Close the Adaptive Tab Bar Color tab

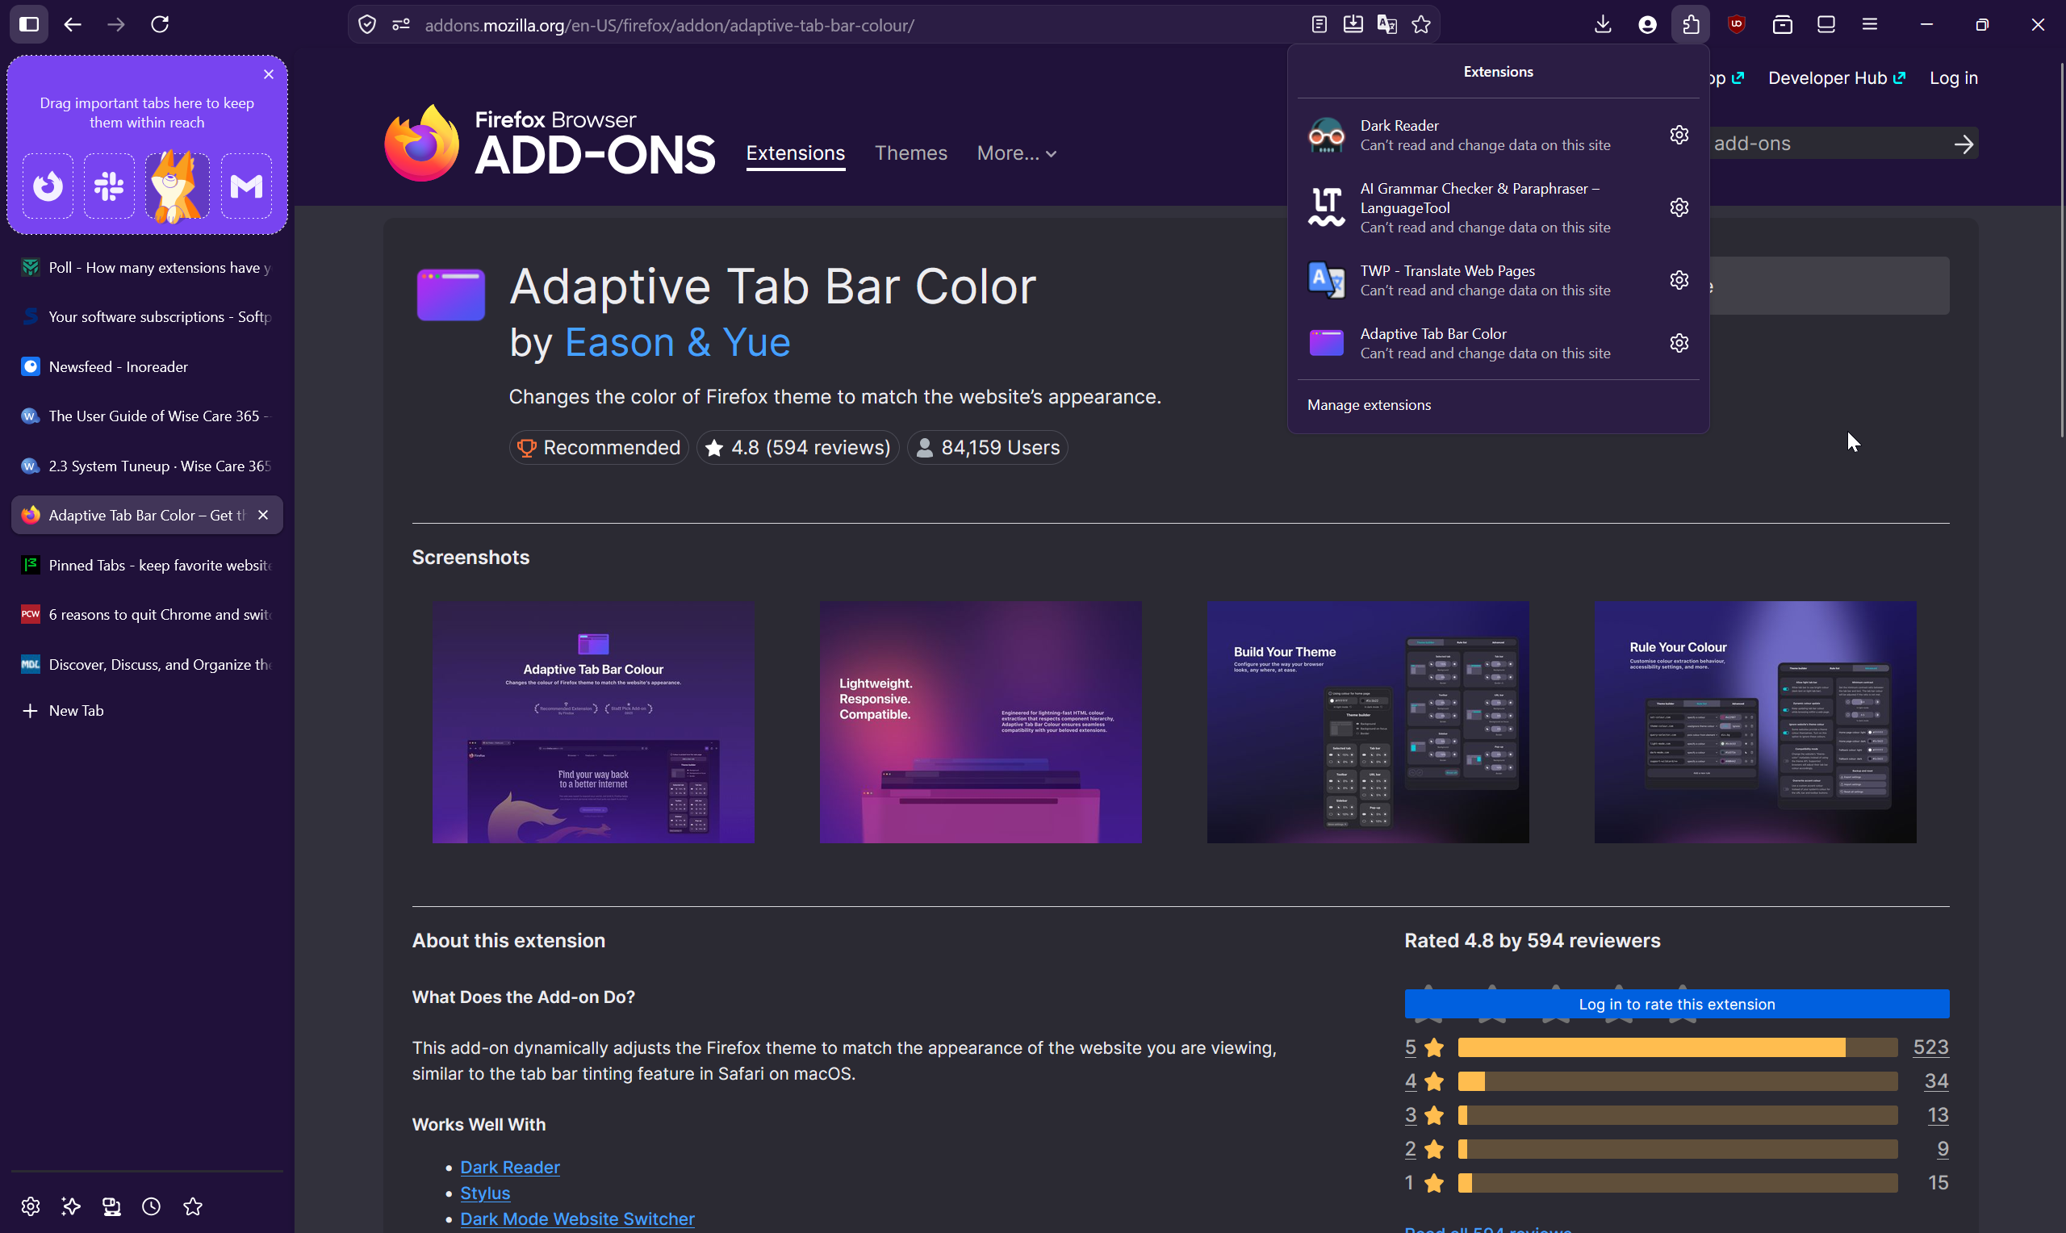click(x=263, y=515)
